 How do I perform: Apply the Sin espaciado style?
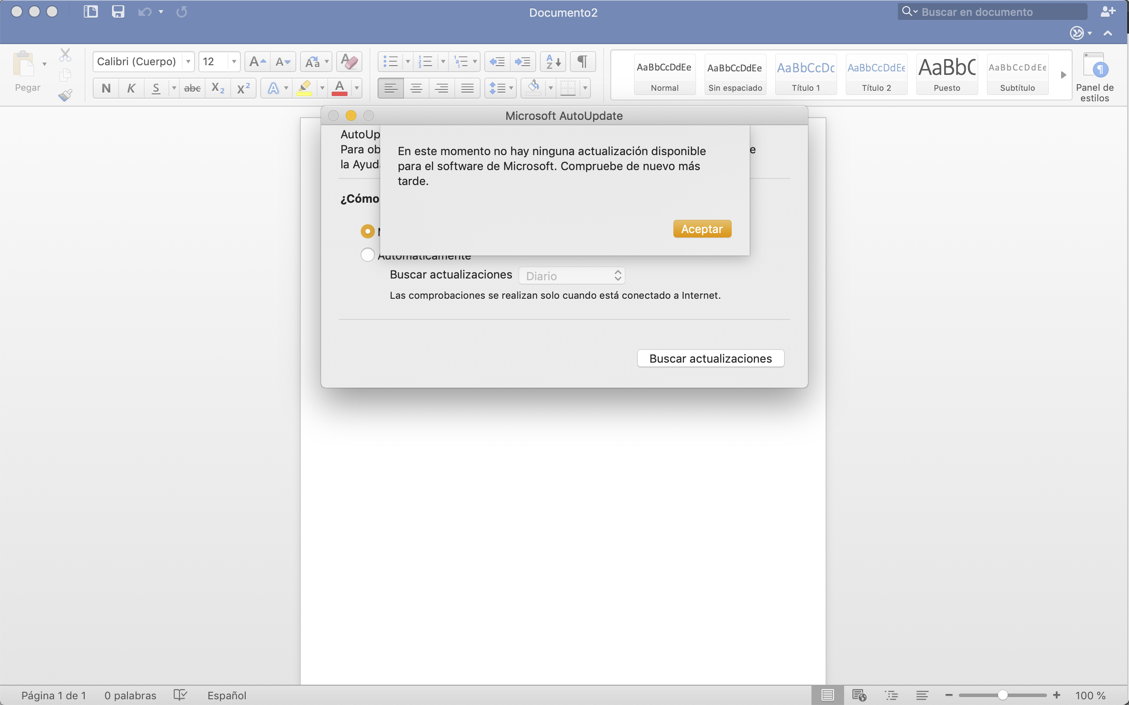click(735, 74)
